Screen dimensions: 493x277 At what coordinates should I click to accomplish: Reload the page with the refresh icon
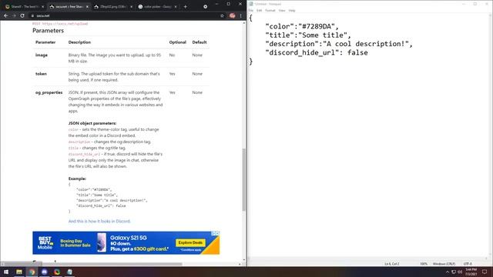pos(22,15)
